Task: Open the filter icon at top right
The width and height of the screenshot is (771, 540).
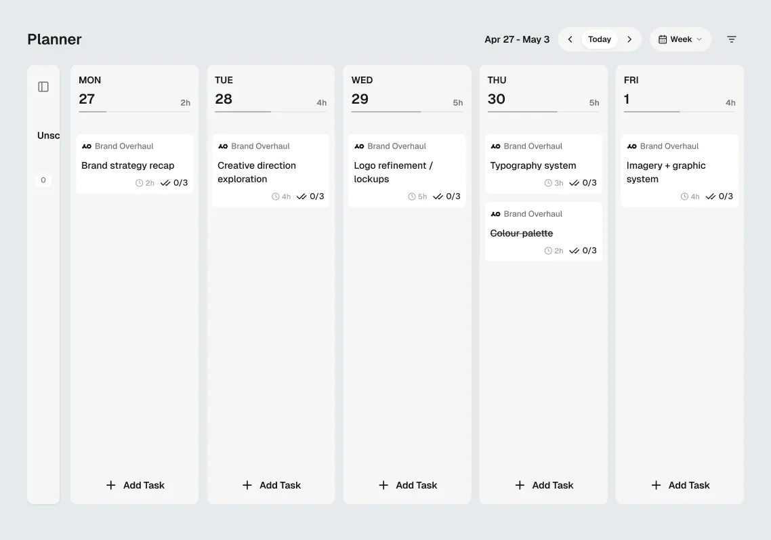Action: click(732, 39)
